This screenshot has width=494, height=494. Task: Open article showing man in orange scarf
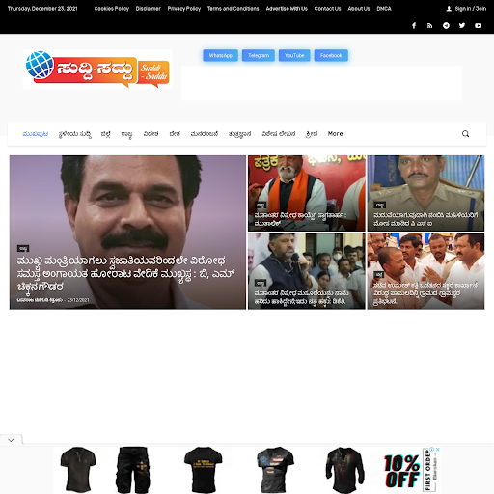click(x=307, y=193)
